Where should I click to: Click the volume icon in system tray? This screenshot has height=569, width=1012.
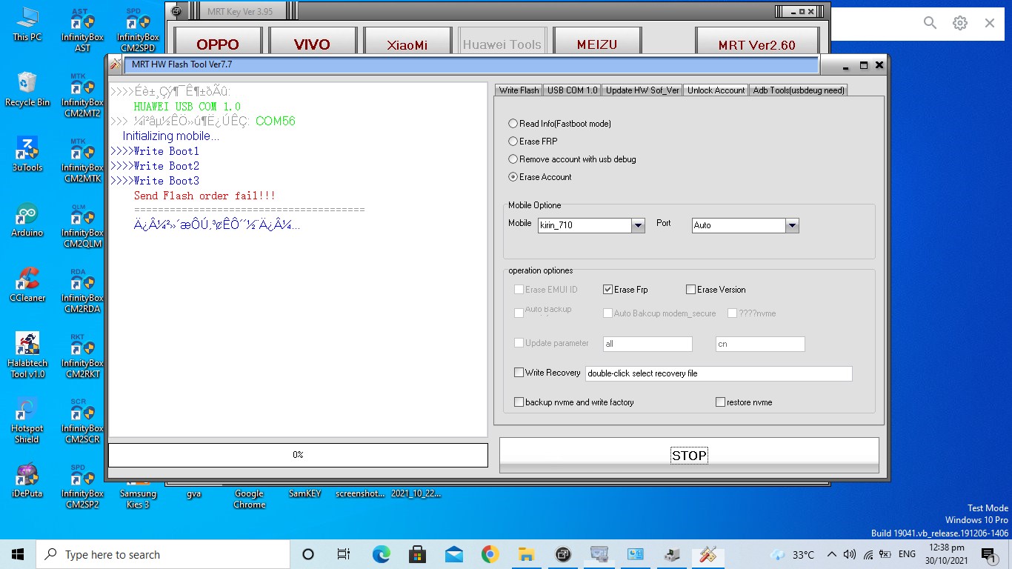(850, 554)
